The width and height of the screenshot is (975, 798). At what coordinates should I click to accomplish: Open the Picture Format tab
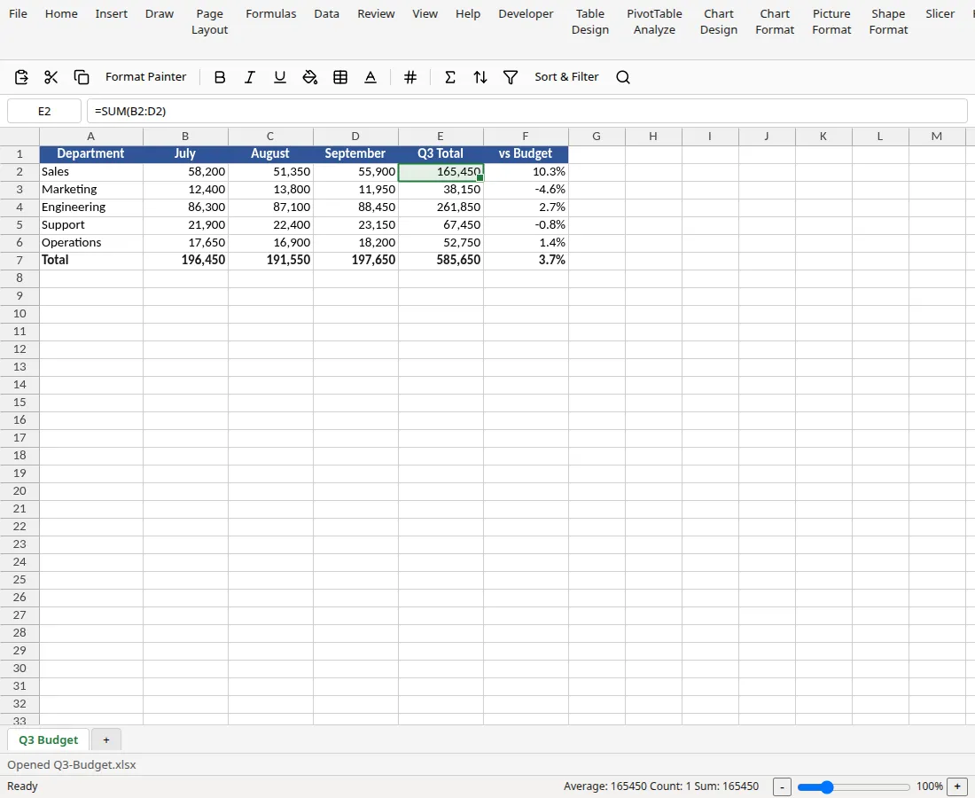(831, 22)
